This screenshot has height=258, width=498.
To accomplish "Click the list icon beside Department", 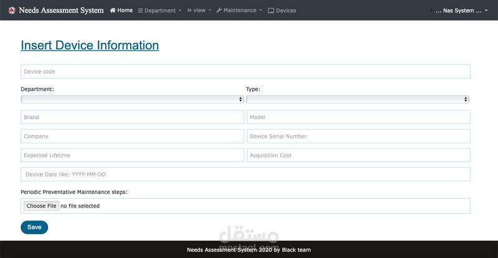I will 141,11.
